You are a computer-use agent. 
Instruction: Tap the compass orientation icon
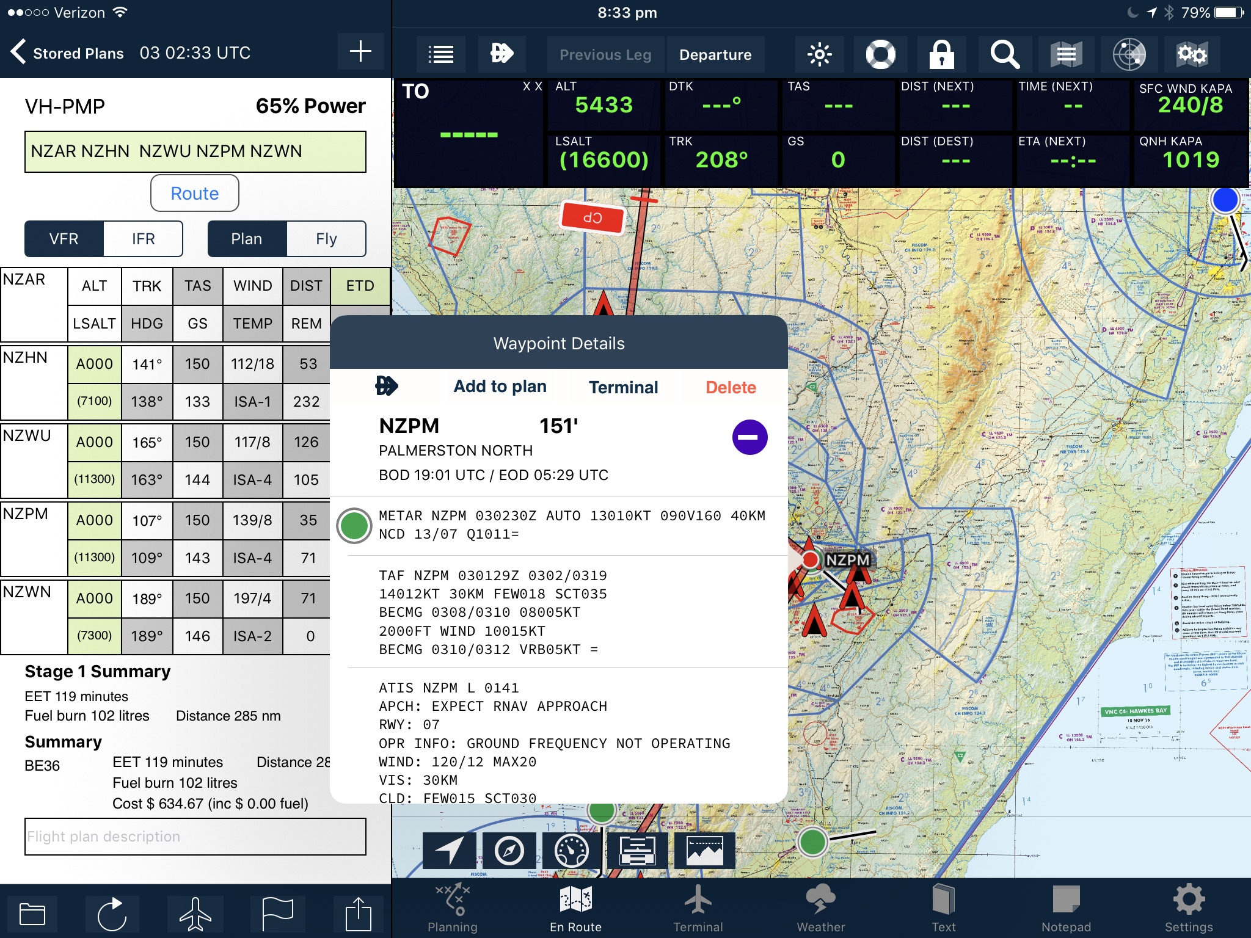[509, 850]
